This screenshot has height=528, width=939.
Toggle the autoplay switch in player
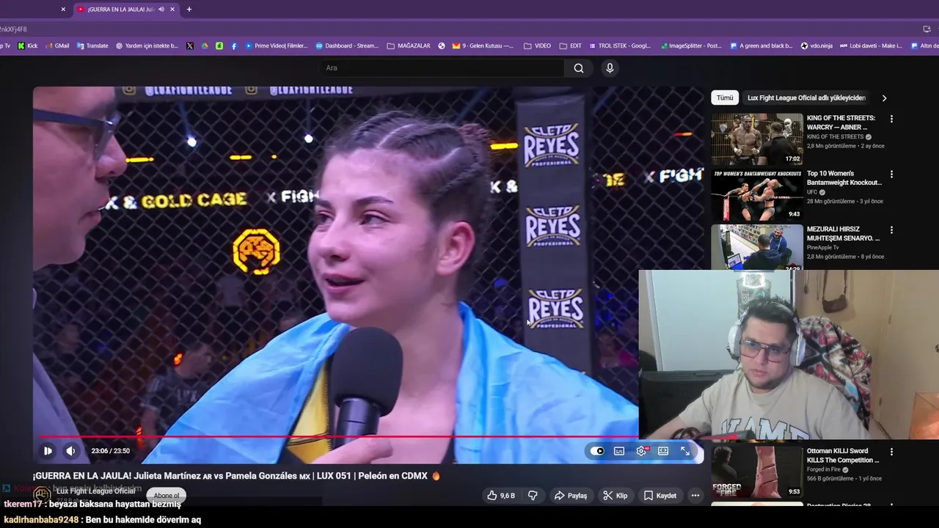click(x=598, y=451)
